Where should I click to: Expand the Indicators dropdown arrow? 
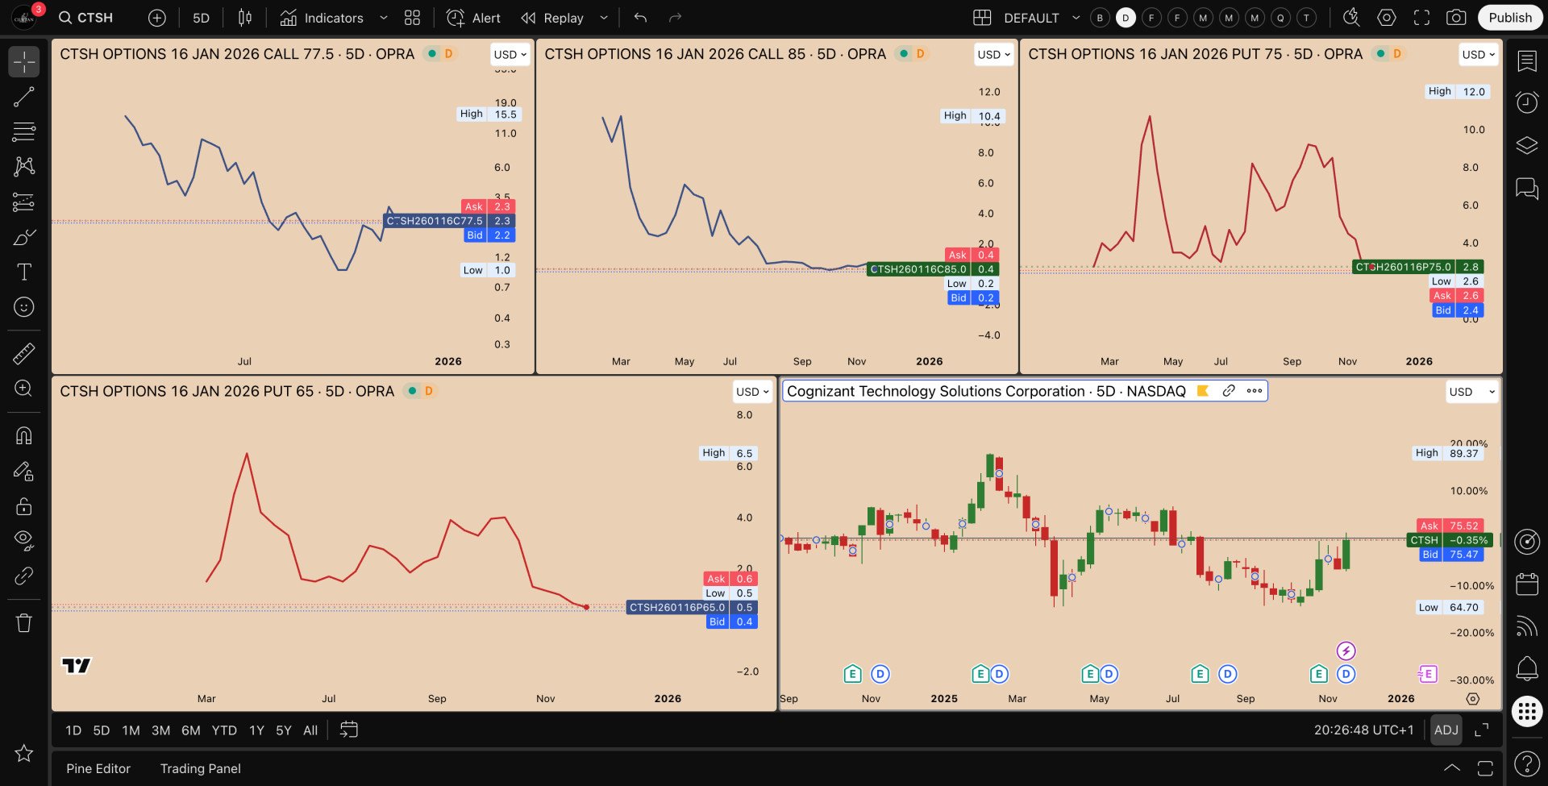coord(384,18)
